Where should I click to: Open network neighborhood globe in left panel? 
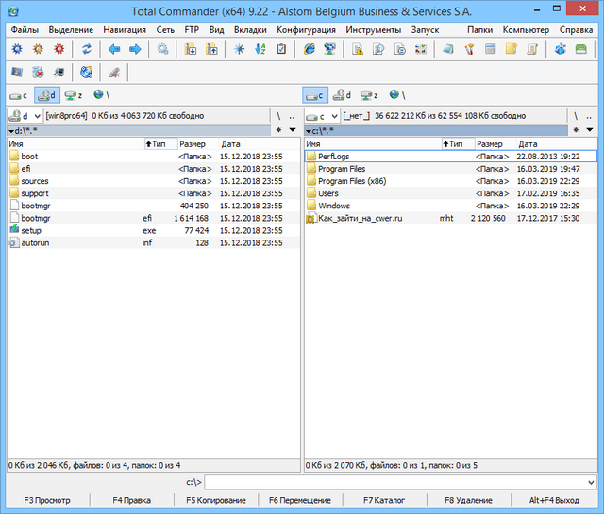(x=102, y=95)
